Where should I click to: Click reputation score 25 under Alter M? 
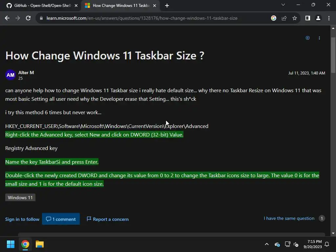click(20, 78)
